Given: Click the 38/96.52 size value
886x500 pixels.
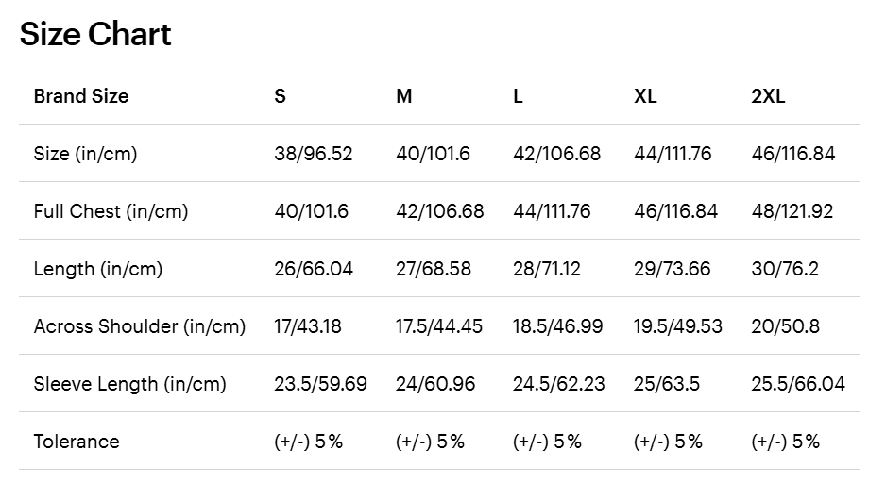Looking at the screenshot, I should 314,154.
